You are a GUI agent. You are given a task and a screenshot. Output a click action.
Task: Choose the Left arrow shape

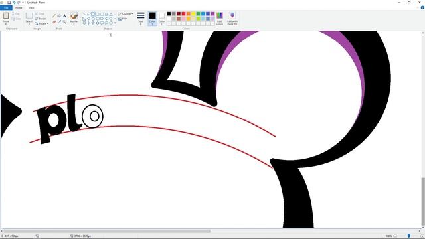click(x=106, y=19)
